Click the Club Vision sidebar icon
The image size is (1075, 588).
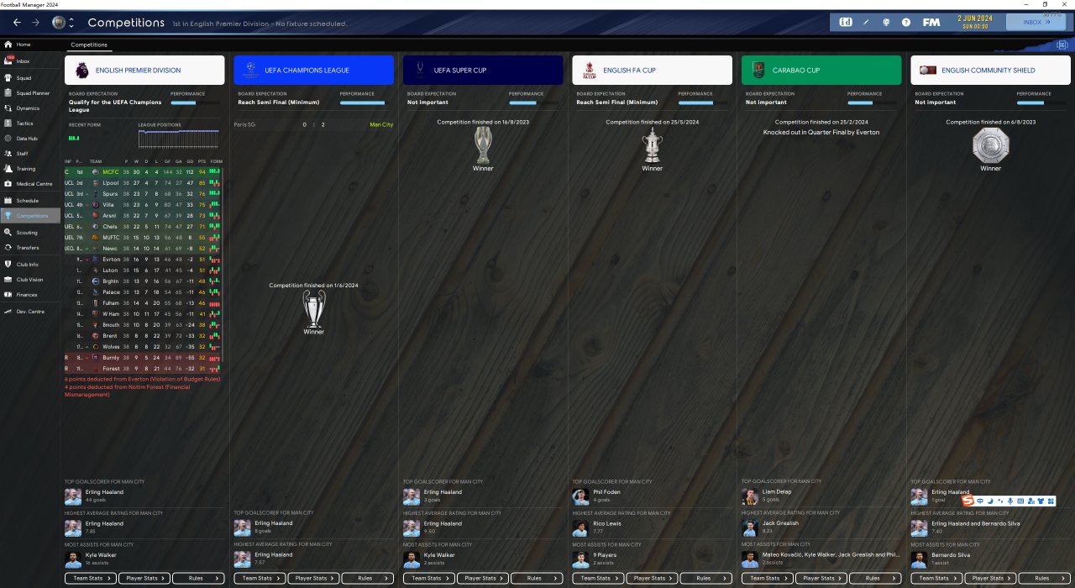pos(8,280)
